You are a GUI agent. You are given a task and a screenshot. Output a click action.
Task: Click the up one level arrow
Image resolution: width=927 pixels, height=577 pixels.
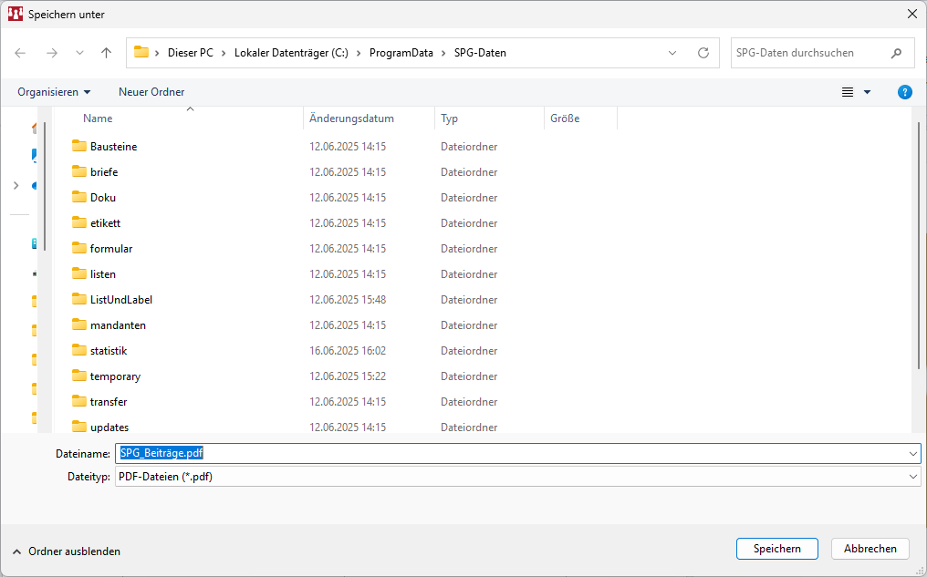(107, 53)
